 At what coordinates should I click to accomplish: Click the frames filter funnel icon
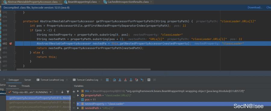(68, 92)
